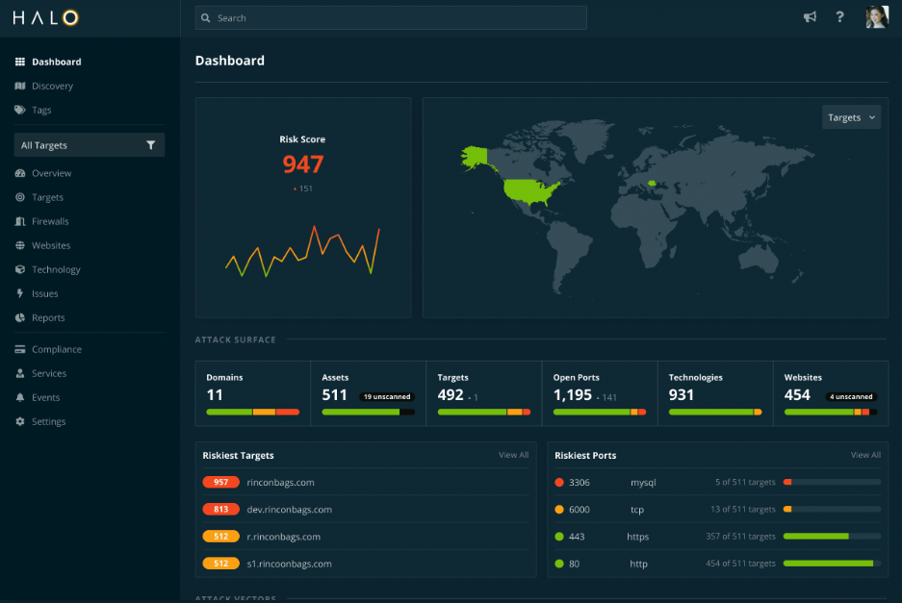The image size is (902, 603).
Task: Open Issues via the lightning bolt icon
Action: point(21,293)
